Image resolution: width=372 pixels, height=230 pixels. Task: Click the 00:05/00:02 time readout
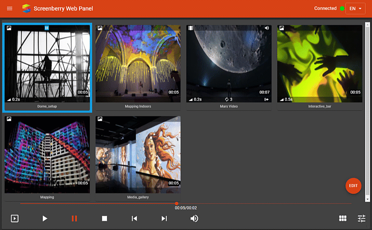186,208
